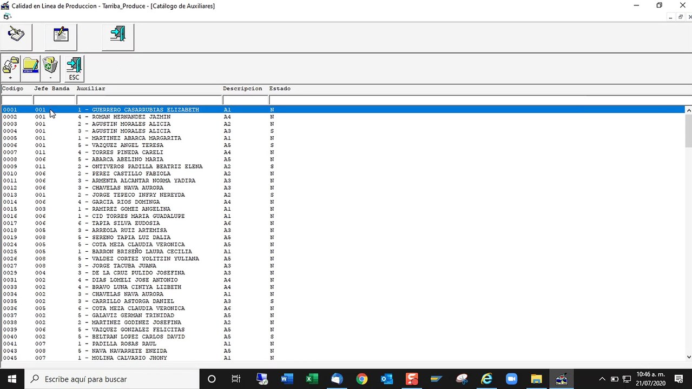Click the Snipping Tool taskbar icon
692x389 pixels.
point(462,379)
